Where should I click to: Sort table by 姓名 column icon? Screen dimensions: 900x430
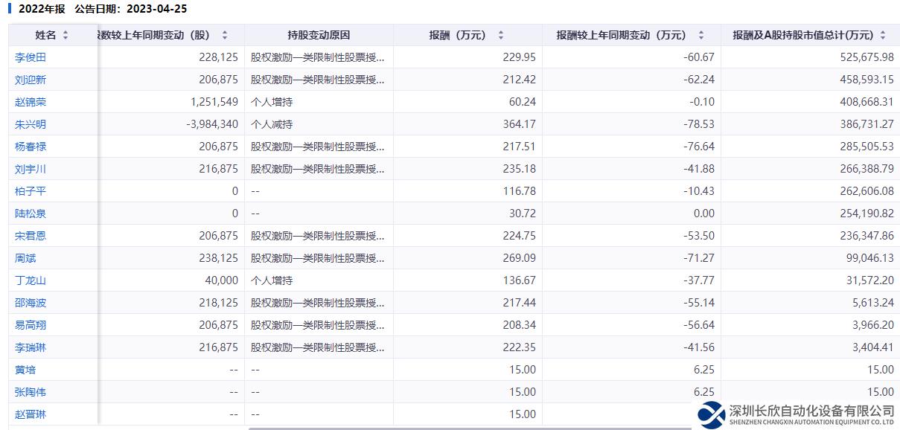coord(66,35)
